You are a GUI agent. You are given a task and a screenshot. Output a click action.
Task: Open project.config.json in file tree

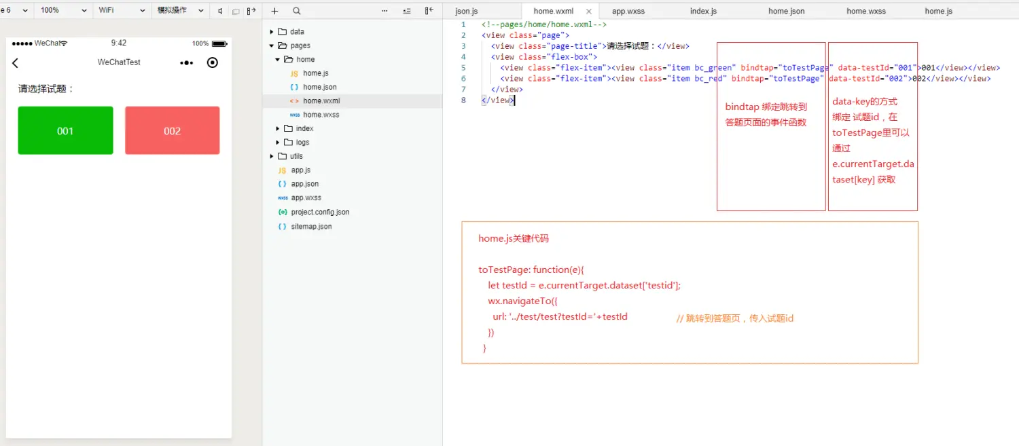point(320,212)
